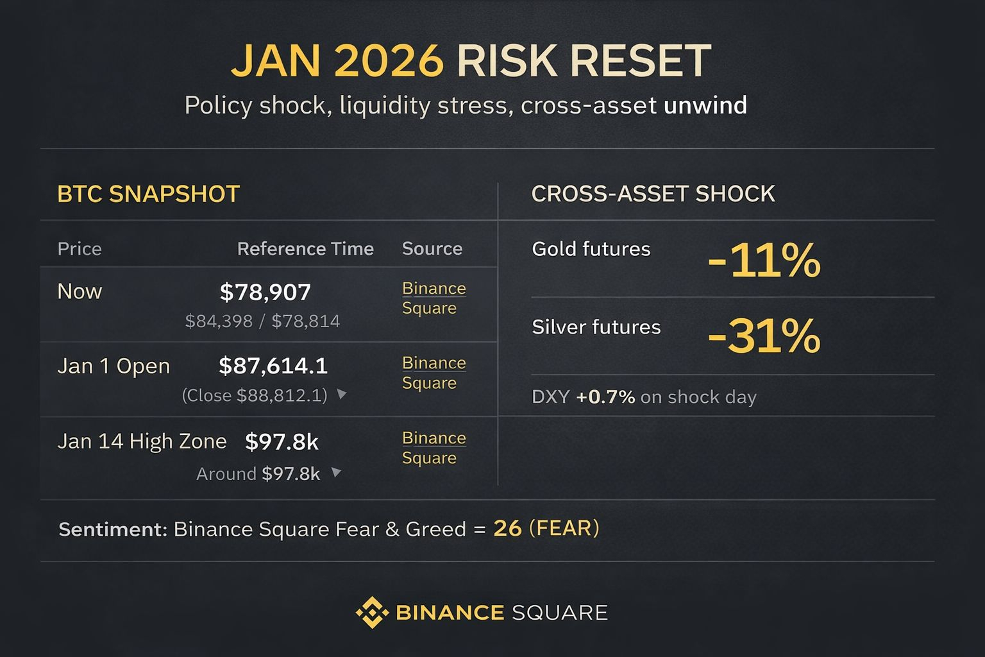The height and width of the screenshot is (657, 985).
Task: Click the Gold futures -11% figure
Action: (x=763, y=260)
